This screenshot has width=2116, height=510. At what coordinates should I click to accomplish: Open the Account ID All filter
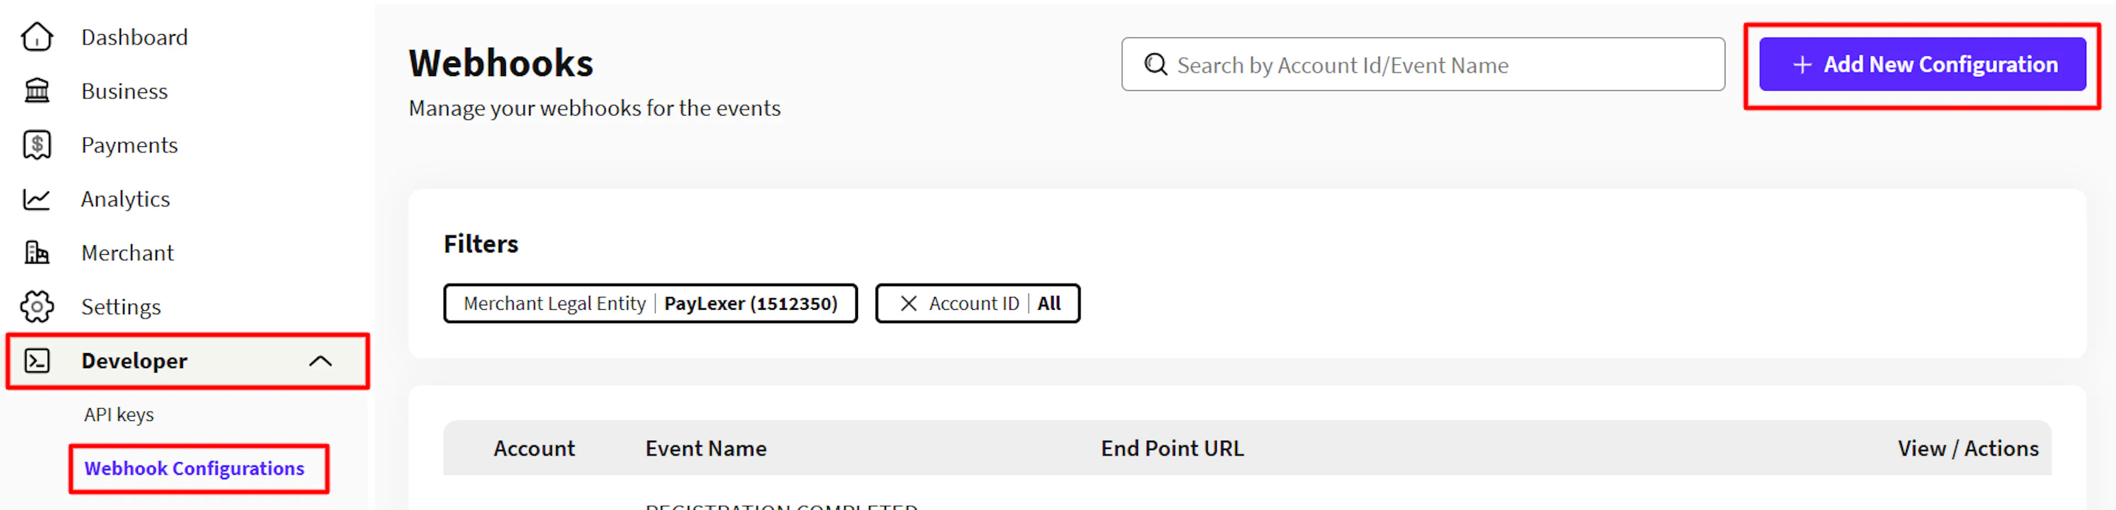tap(978, 304)
